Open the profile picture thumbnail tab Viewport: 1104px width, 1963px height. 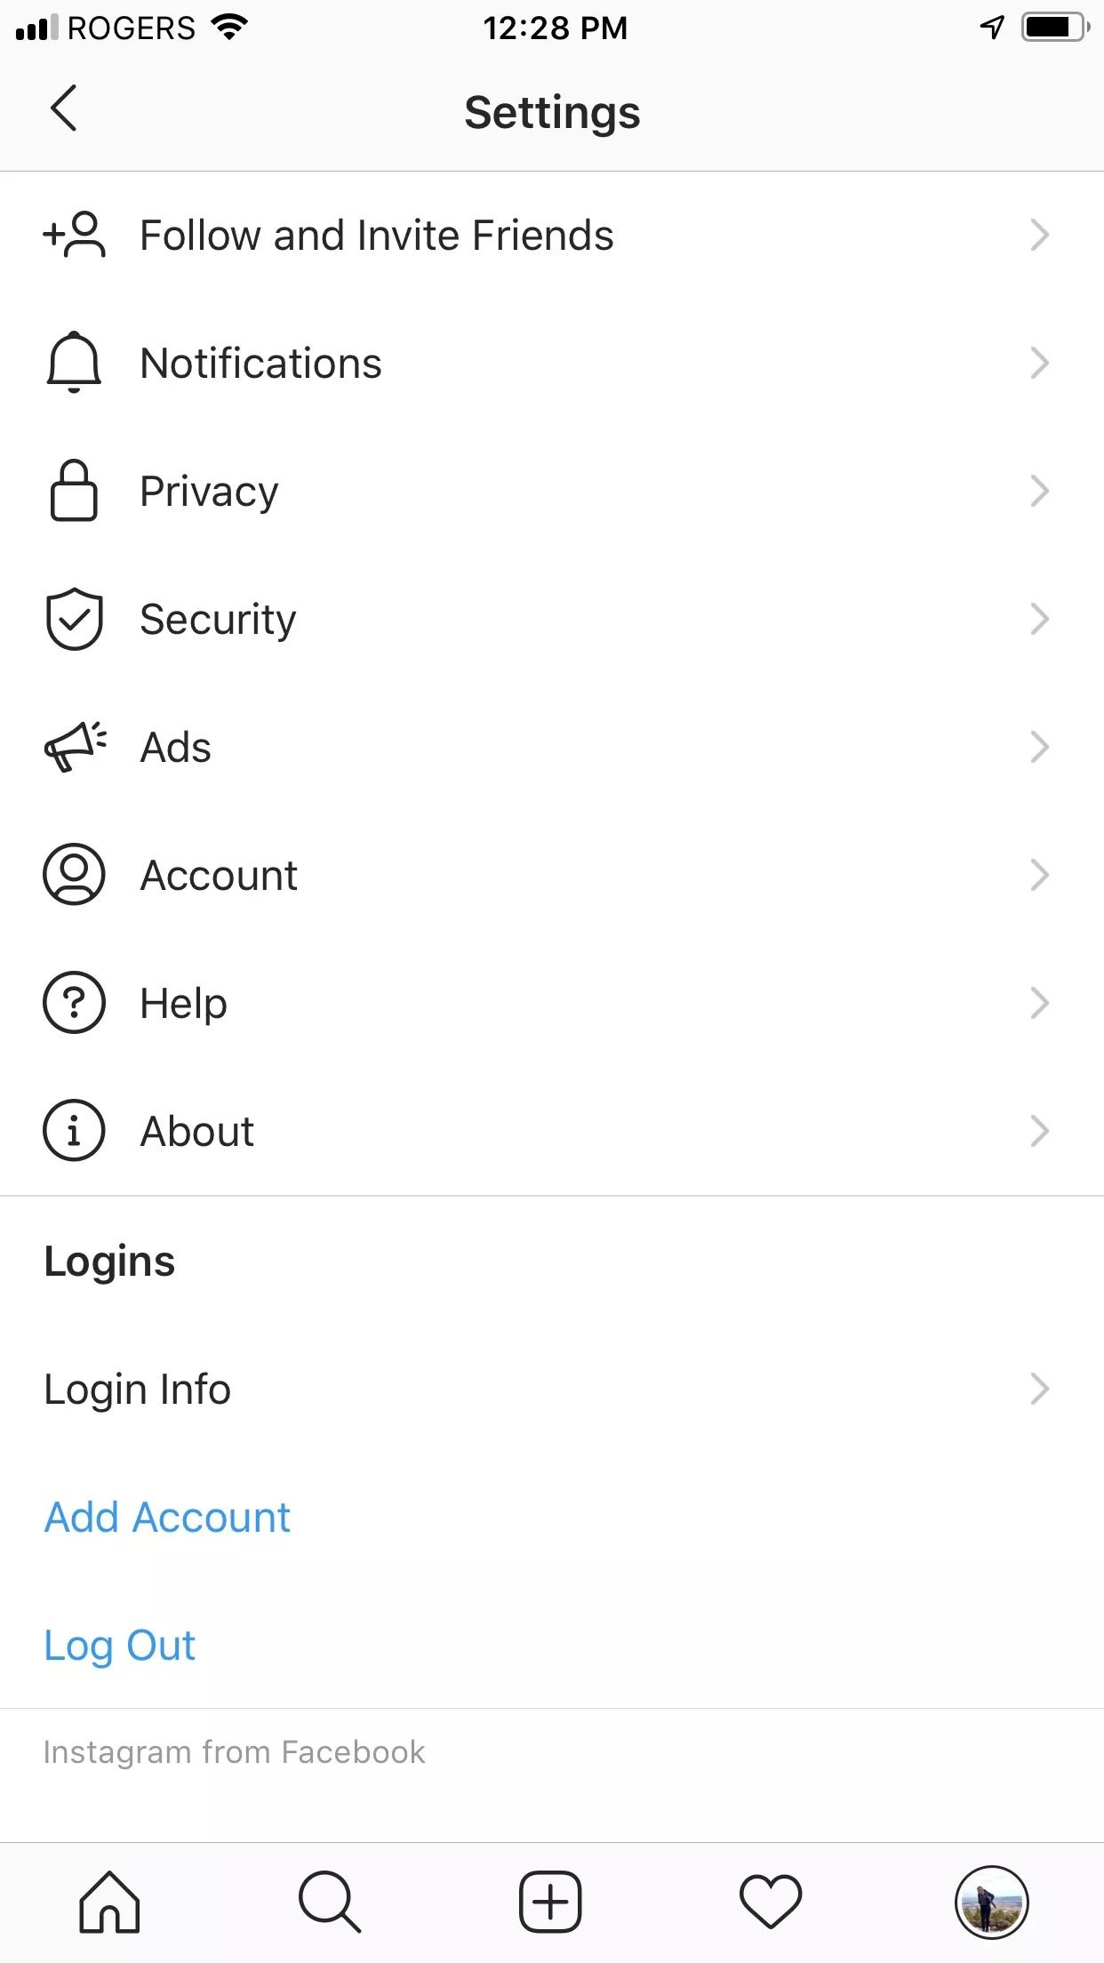991,1903
